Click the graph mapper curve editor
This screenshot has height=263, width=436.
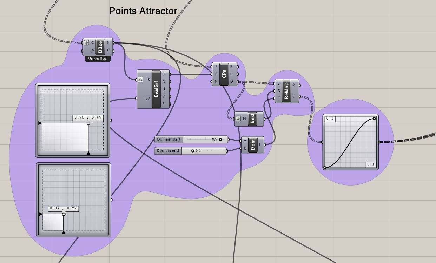tap(350, 142)
